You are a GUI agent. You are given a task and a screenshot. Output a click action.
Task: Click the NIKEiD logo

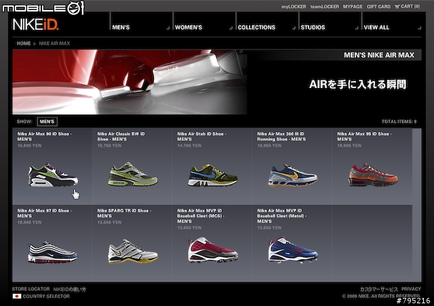(35, 24)
